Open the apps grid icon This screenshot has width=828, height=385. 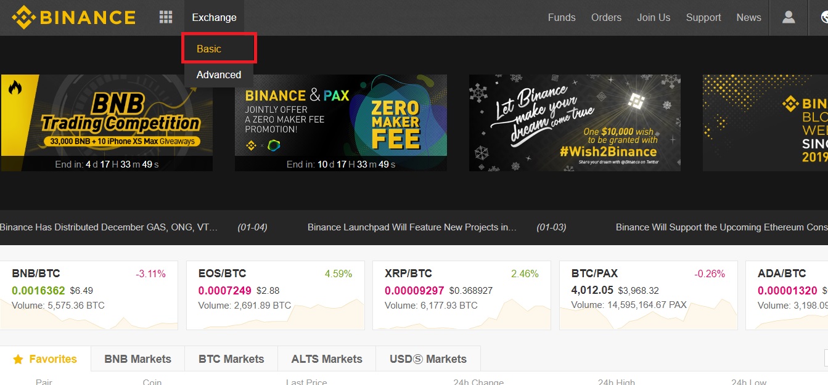[x=166, y=17]
